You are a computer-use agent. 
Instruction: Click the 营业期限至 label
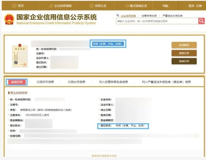point(107,120)
